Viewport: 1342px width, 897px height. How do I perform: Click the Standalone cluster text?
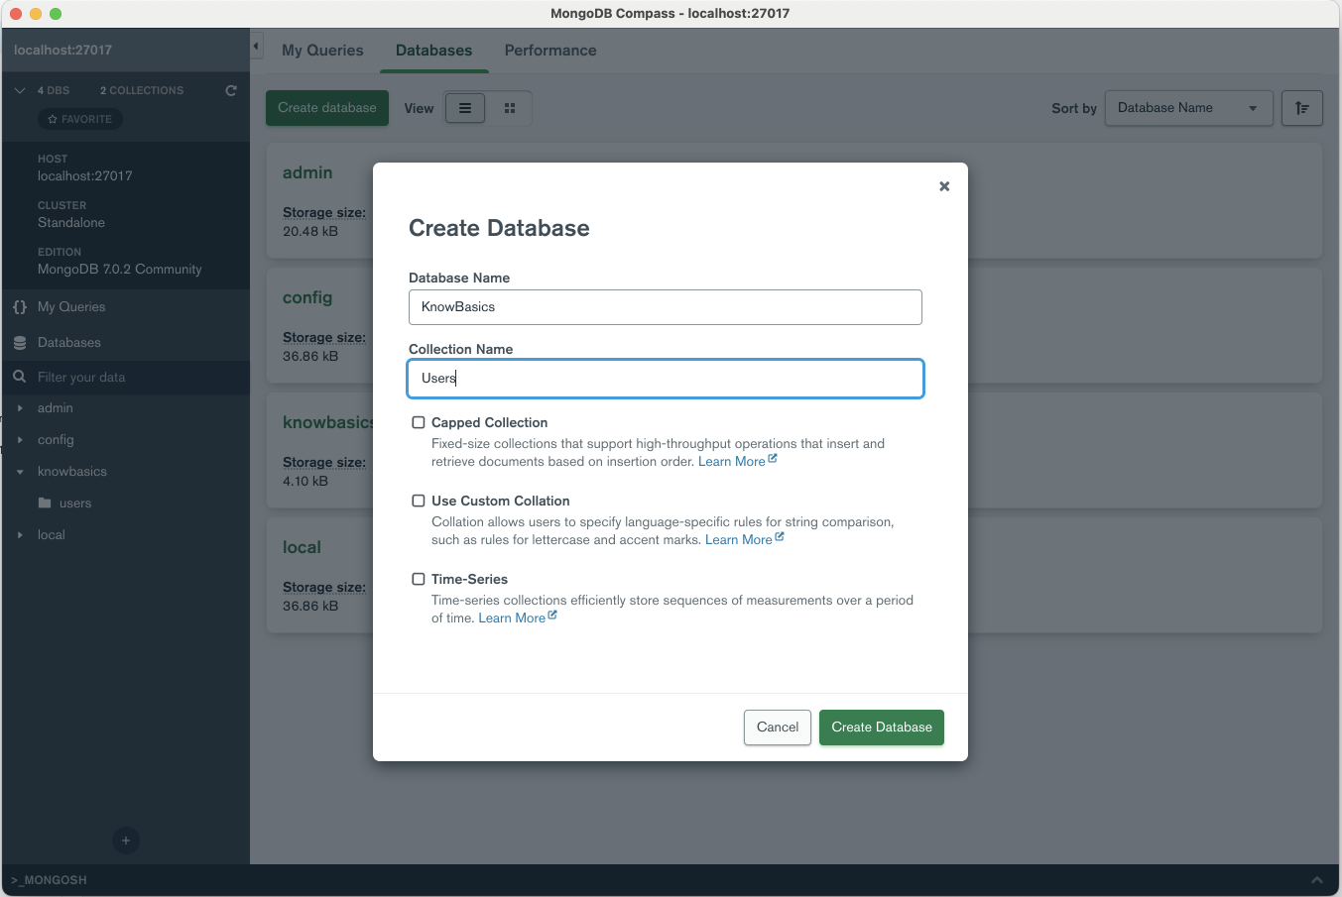click(71, 223)
